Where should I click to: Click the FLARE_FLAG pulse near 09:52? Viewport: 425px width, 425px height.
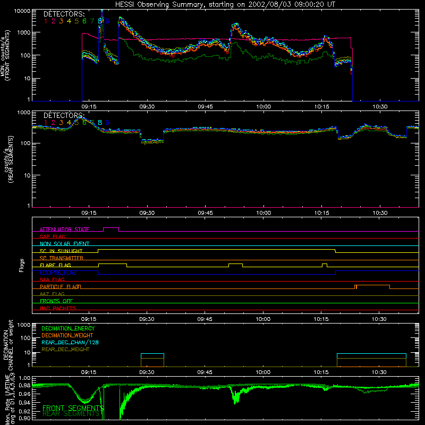[235, 265]
